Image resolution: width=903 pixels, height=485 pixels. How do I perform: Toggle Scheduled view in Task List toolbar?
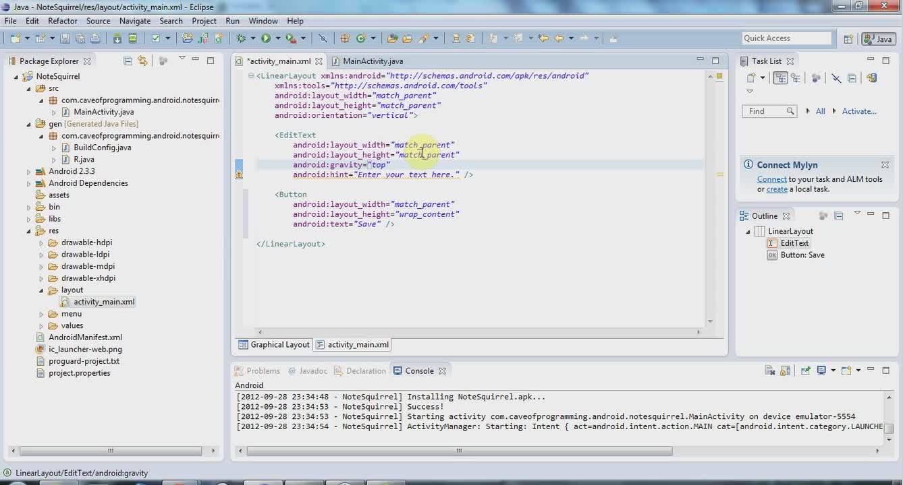796,78
